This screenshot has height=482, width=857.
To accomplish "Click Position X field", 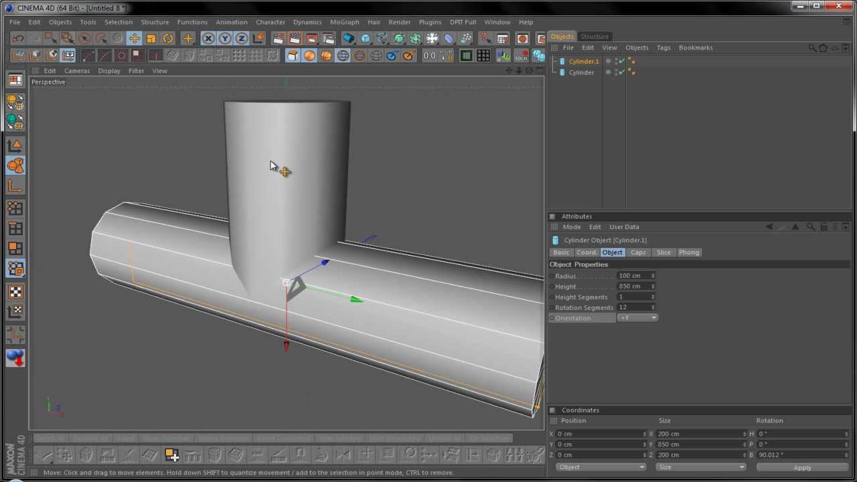I will 599,434.
